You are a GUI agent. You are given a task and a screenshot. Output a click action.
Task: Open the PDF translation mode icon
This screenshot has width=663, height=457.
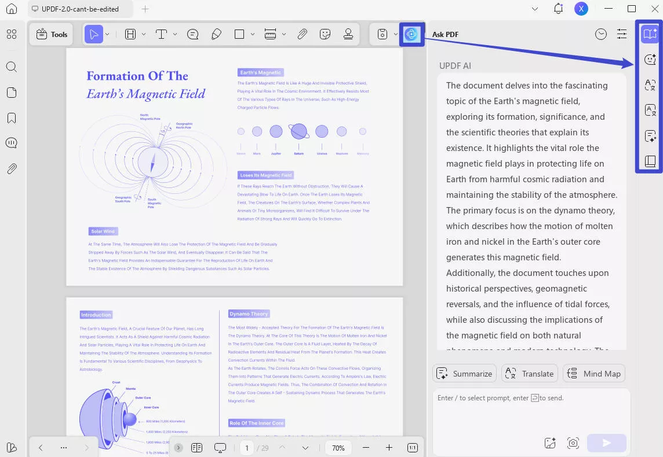pos(650,110)
